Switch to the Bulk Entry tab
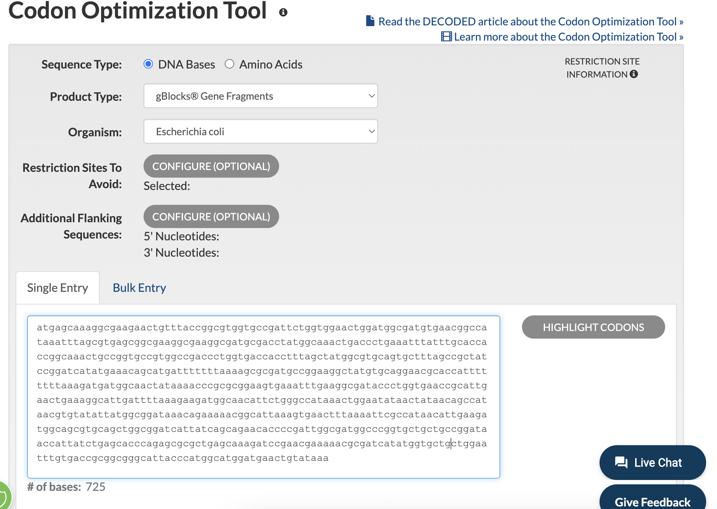This screenshot has height=509, width=717. click(x=139, y=288)
